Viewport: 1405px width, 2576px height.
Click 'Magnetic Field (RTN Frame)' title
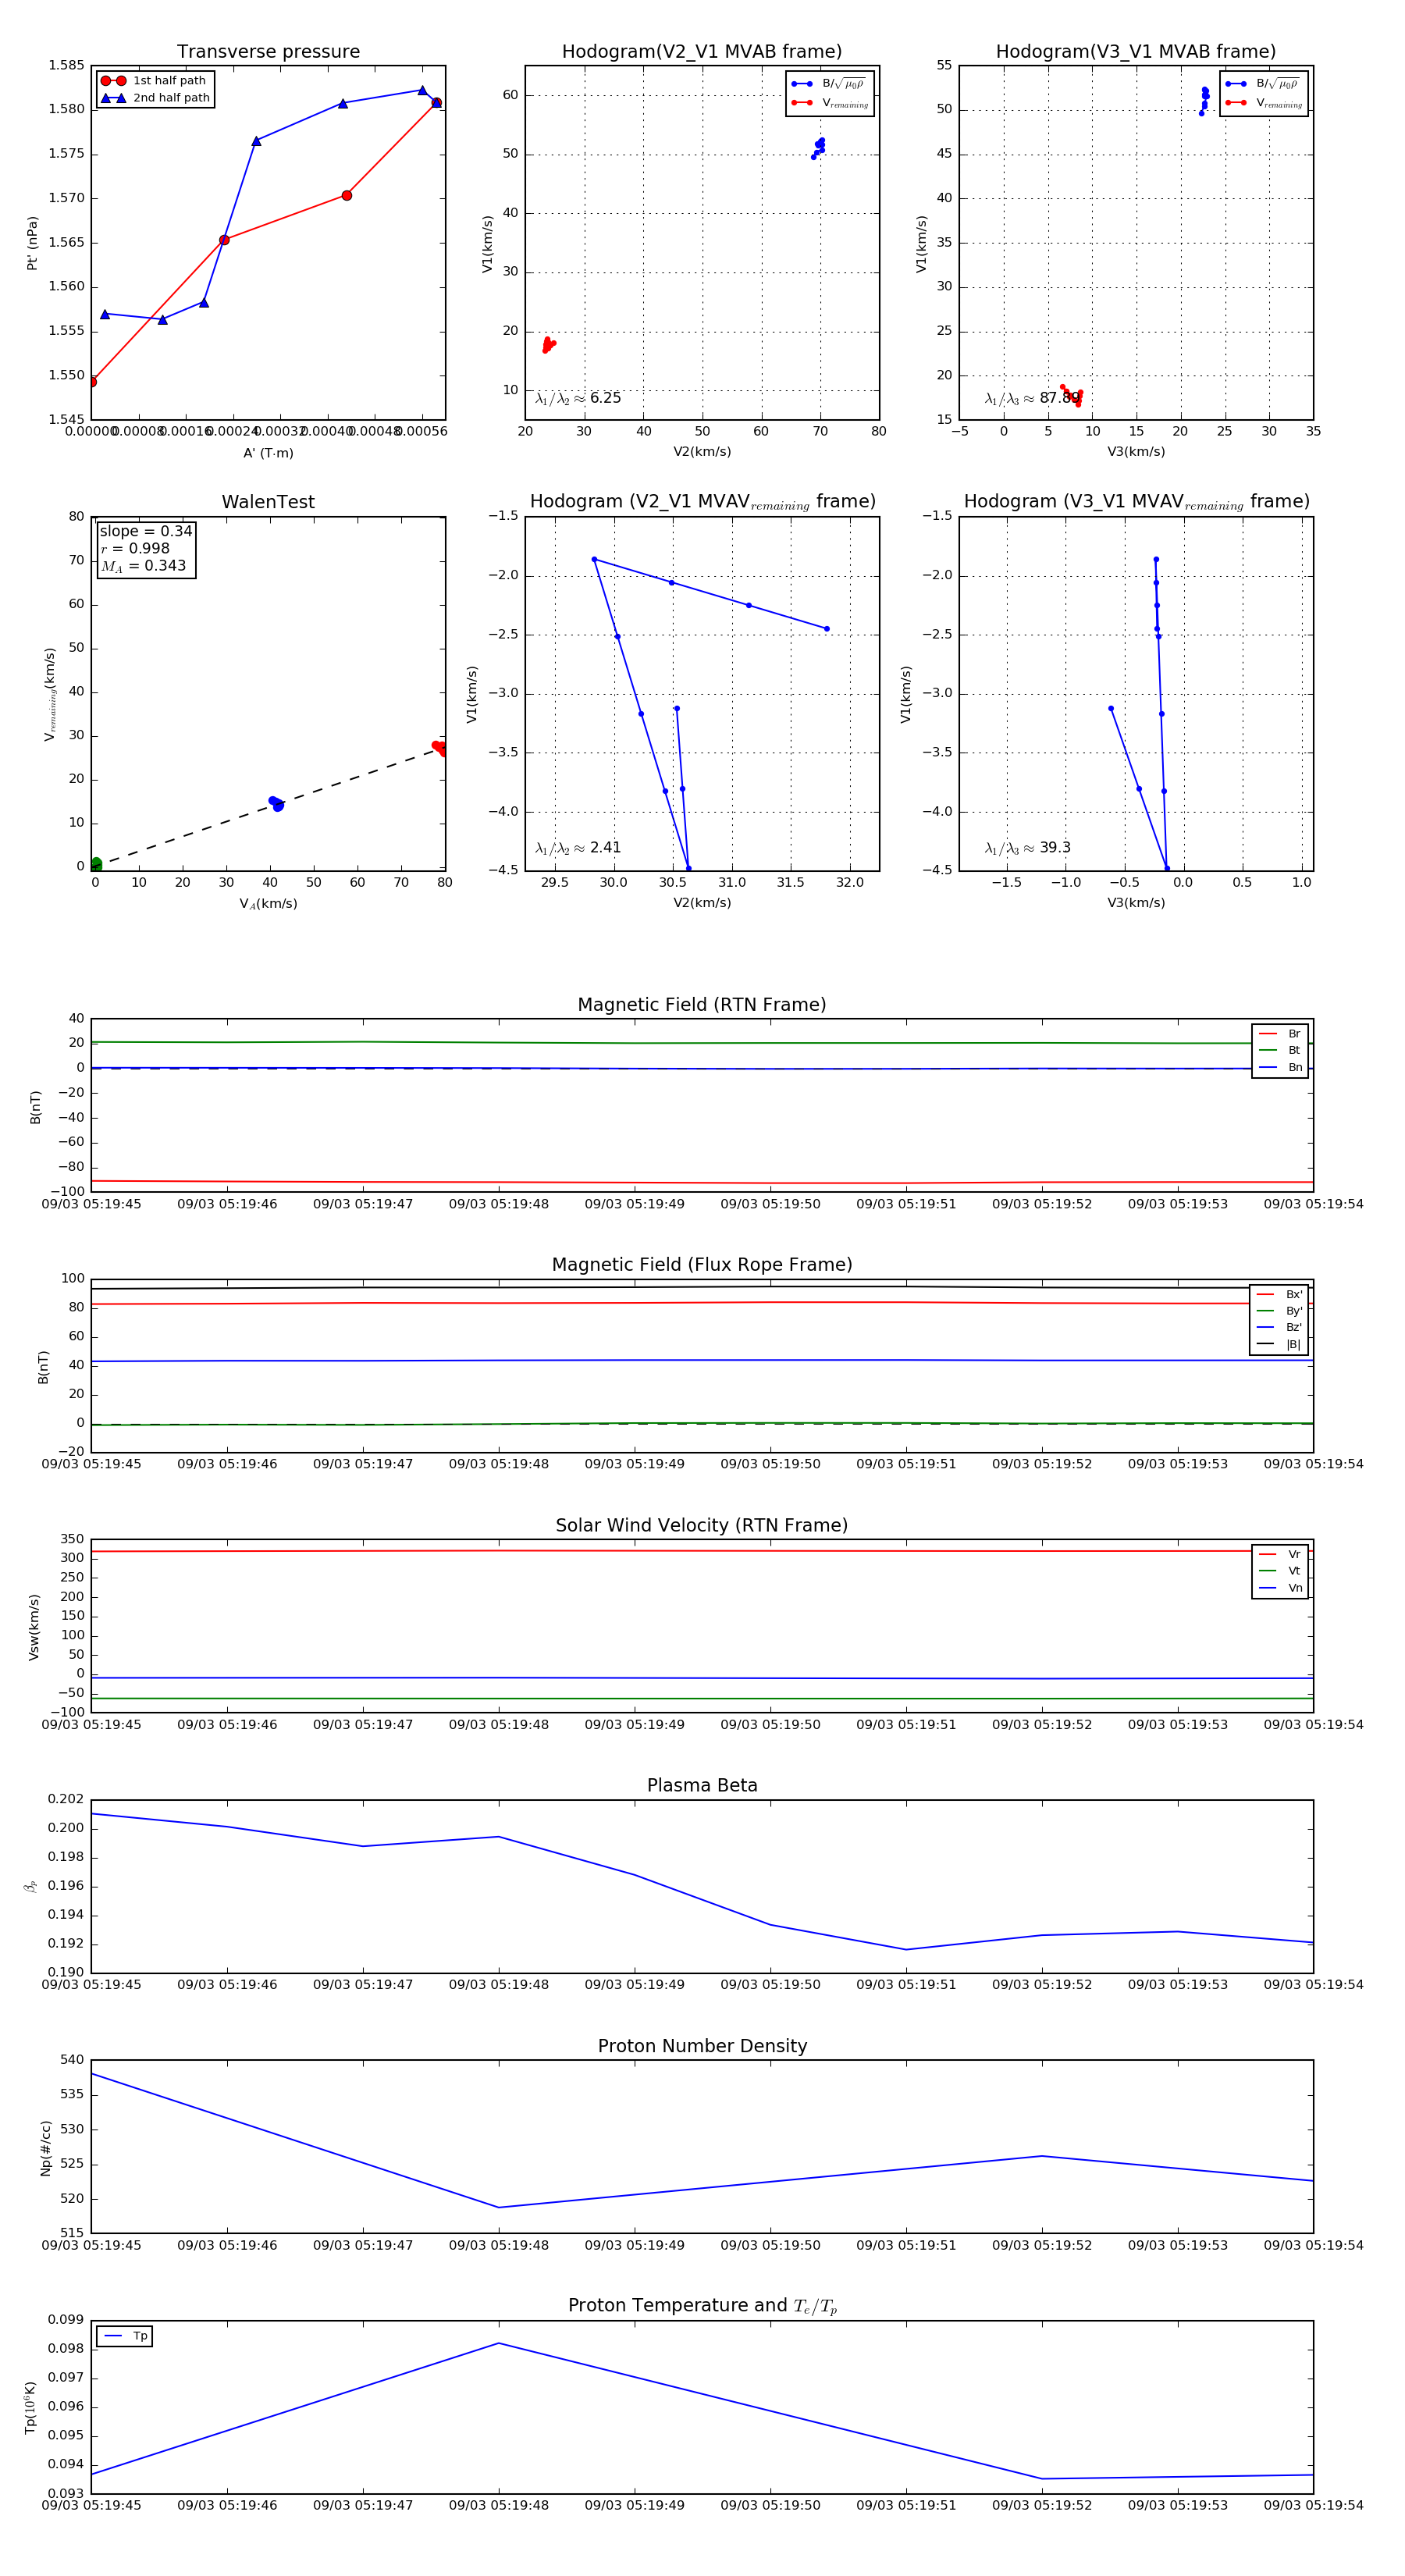click(702, 1005)
